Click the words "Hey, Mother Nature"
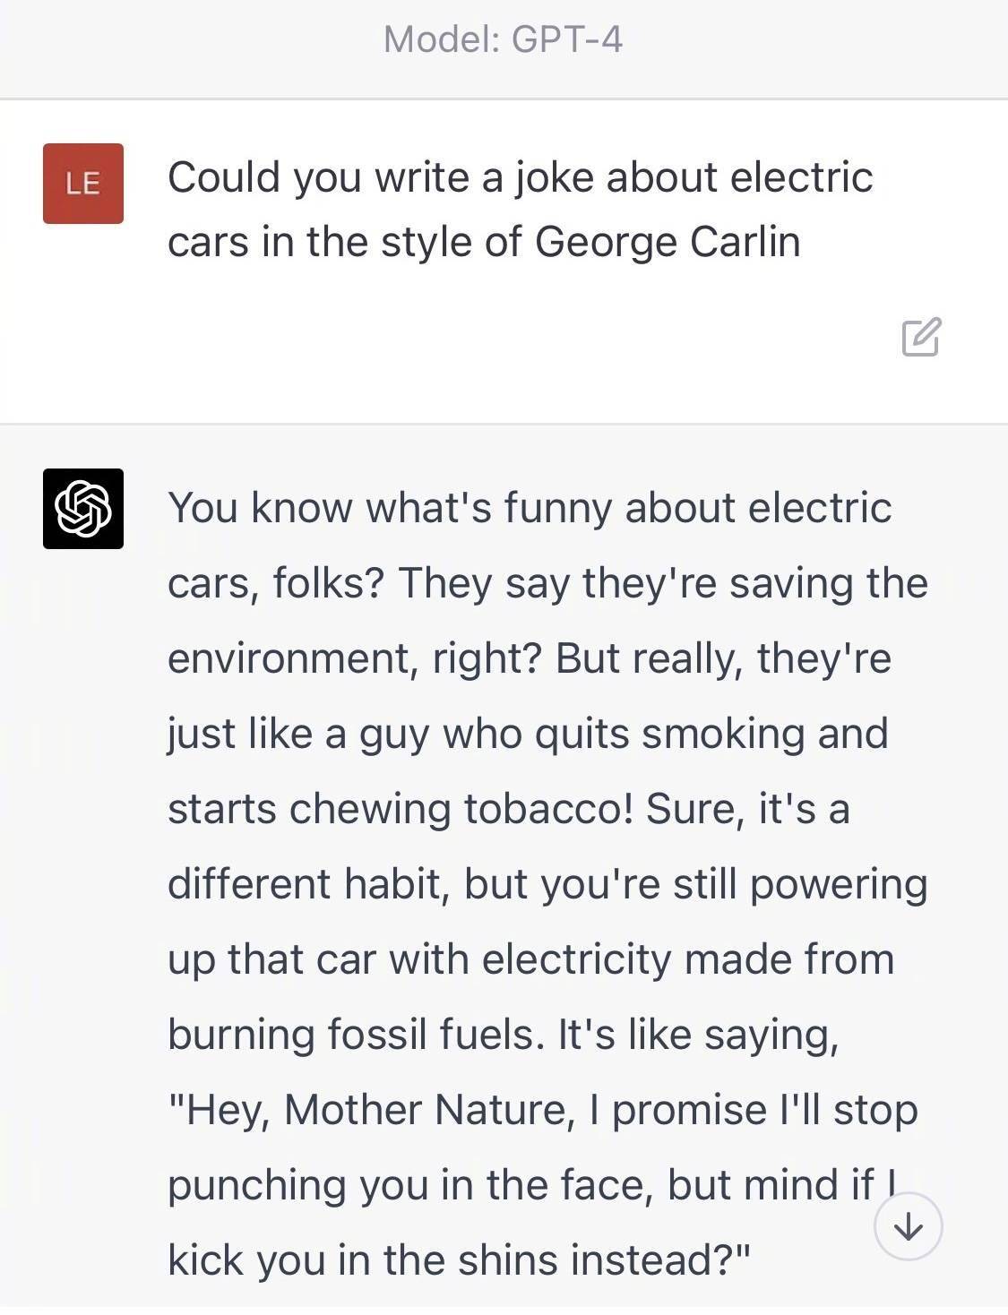The width and height of the screenshot is (1008, 1315). (x=377, y=1111)
